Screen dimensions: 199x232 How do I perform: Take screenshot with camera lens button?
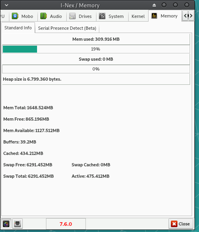coord(6,223)
